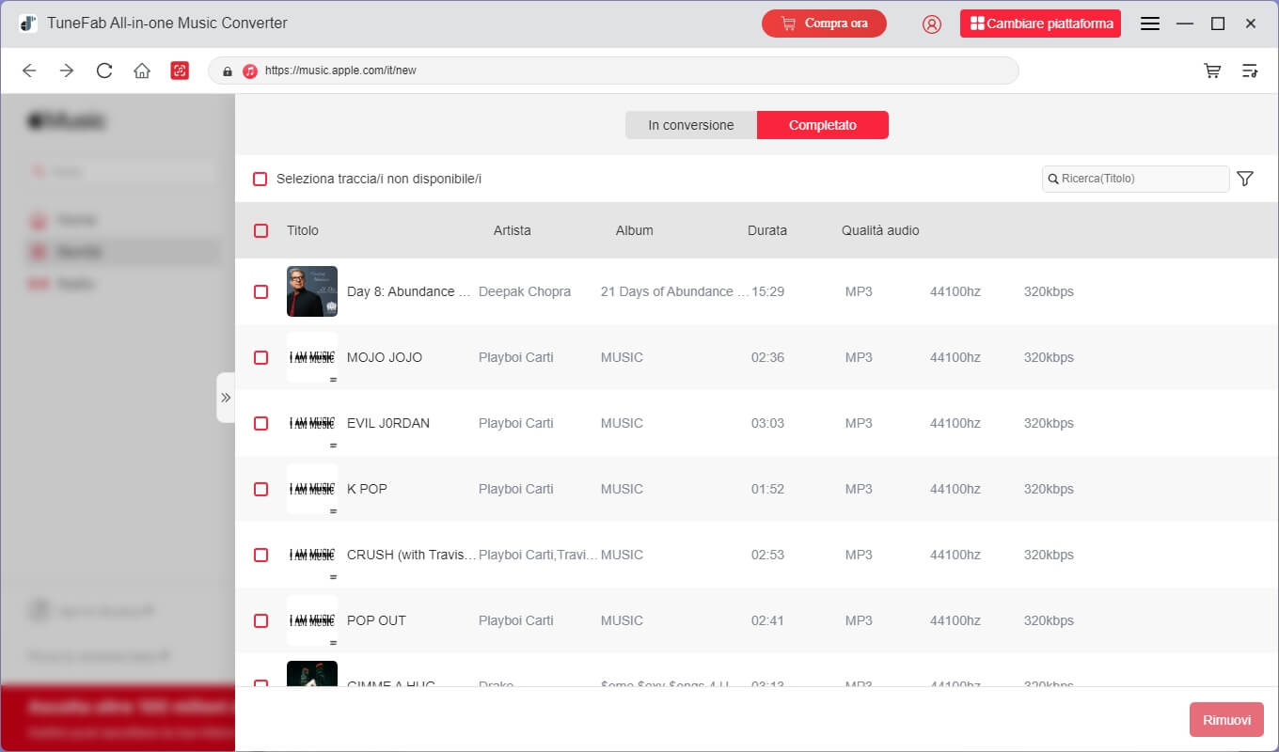
Task: Click the filter funnel icon
Action: (x=1245, y=179)
